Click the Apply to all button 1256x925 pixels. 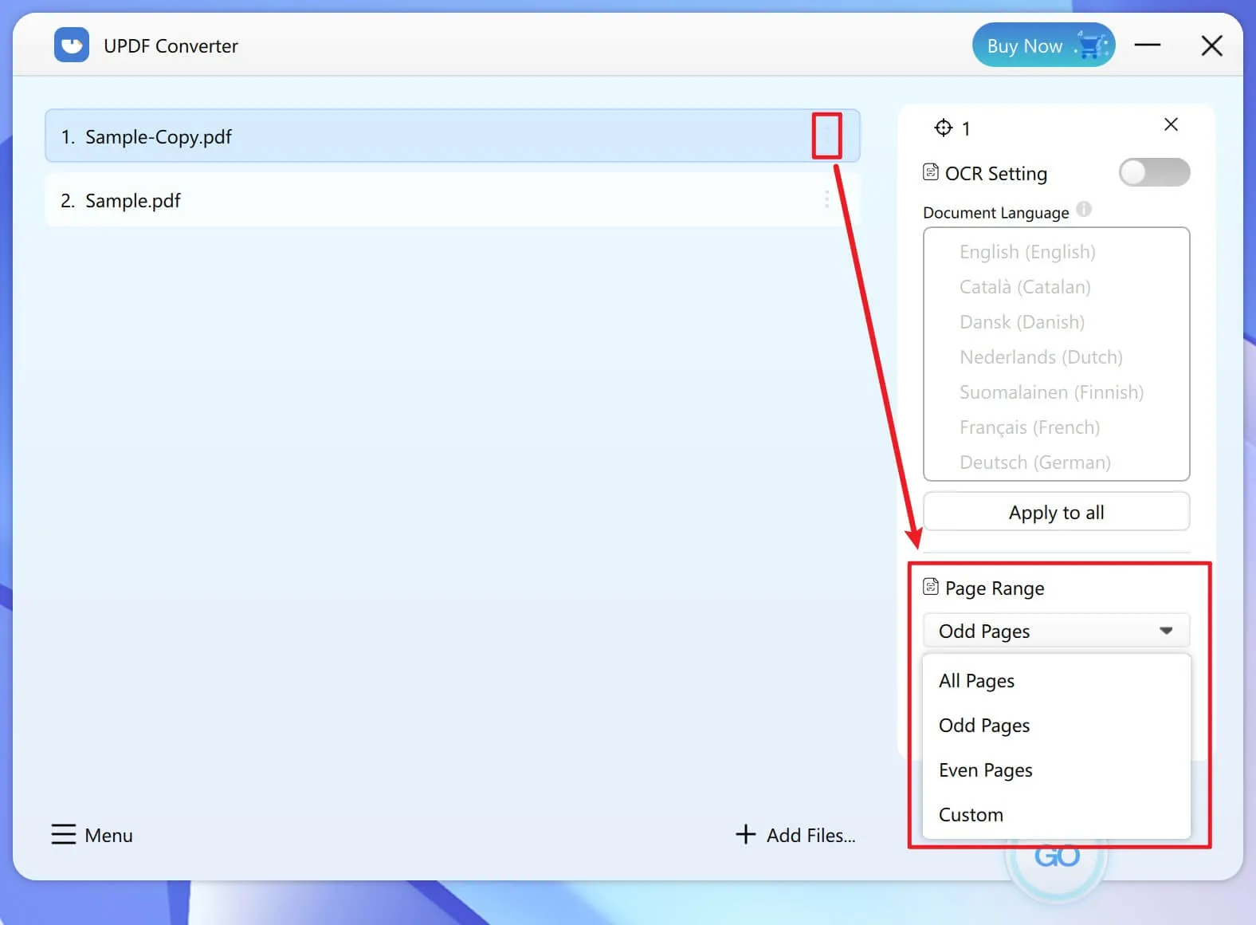click(1056, 512)
